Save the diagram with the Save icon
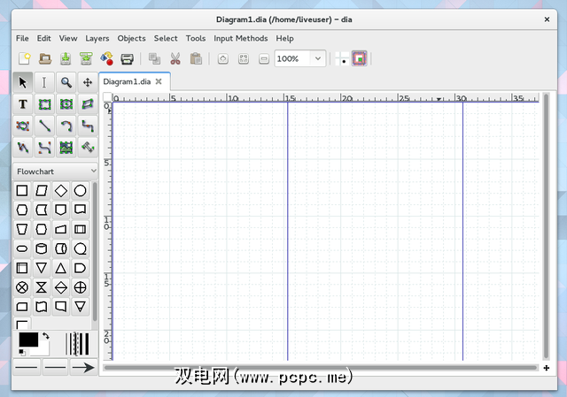 66,58
